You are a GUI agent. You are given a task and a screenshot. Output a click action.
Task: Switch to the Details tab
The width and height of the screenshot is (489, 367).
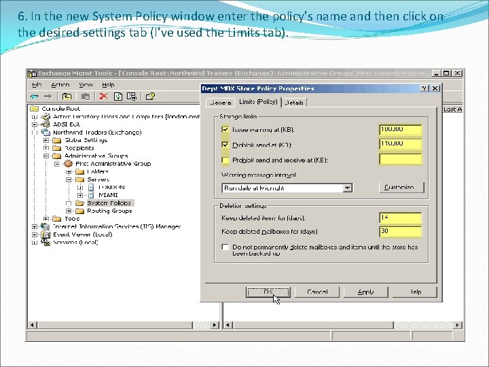click(x=294, y=103)
